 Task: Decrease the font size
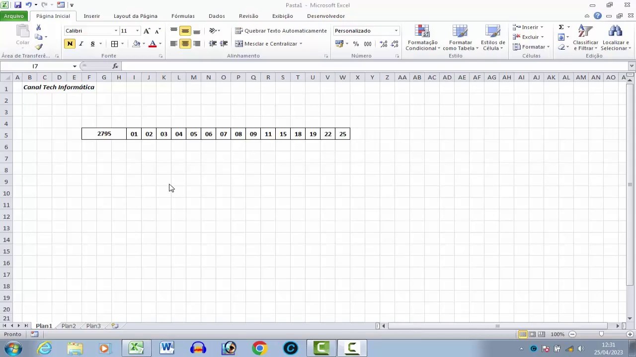pyautogui.click(x=158, y=31)
